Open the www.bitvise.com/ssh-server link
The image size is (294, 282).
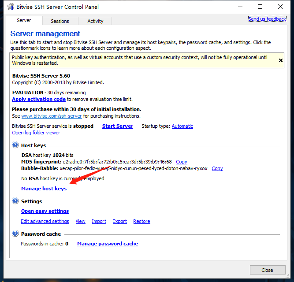point(52,116)
